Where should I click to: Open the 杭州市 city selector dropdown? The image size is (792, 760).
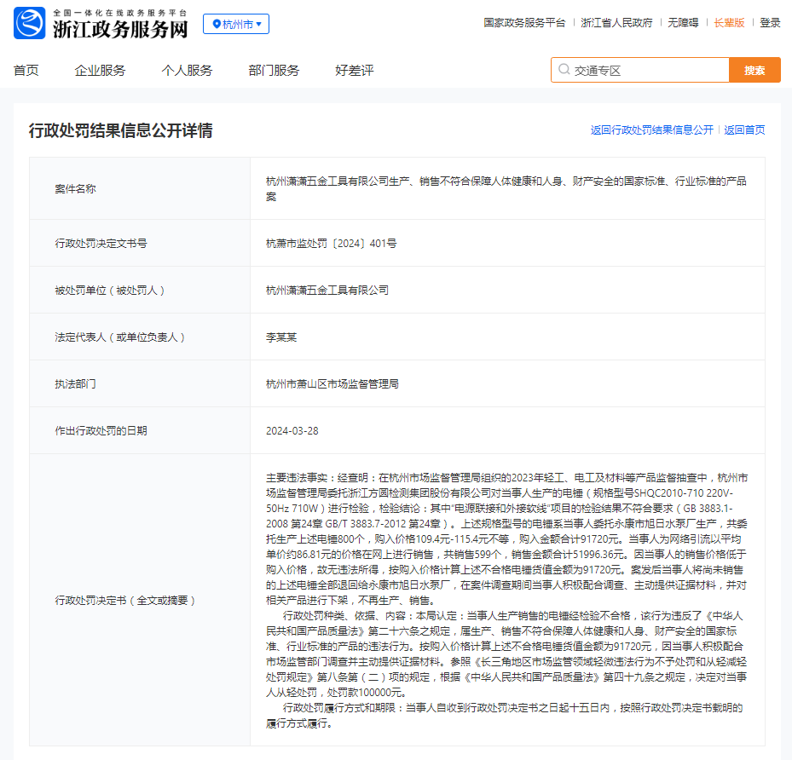236,24
